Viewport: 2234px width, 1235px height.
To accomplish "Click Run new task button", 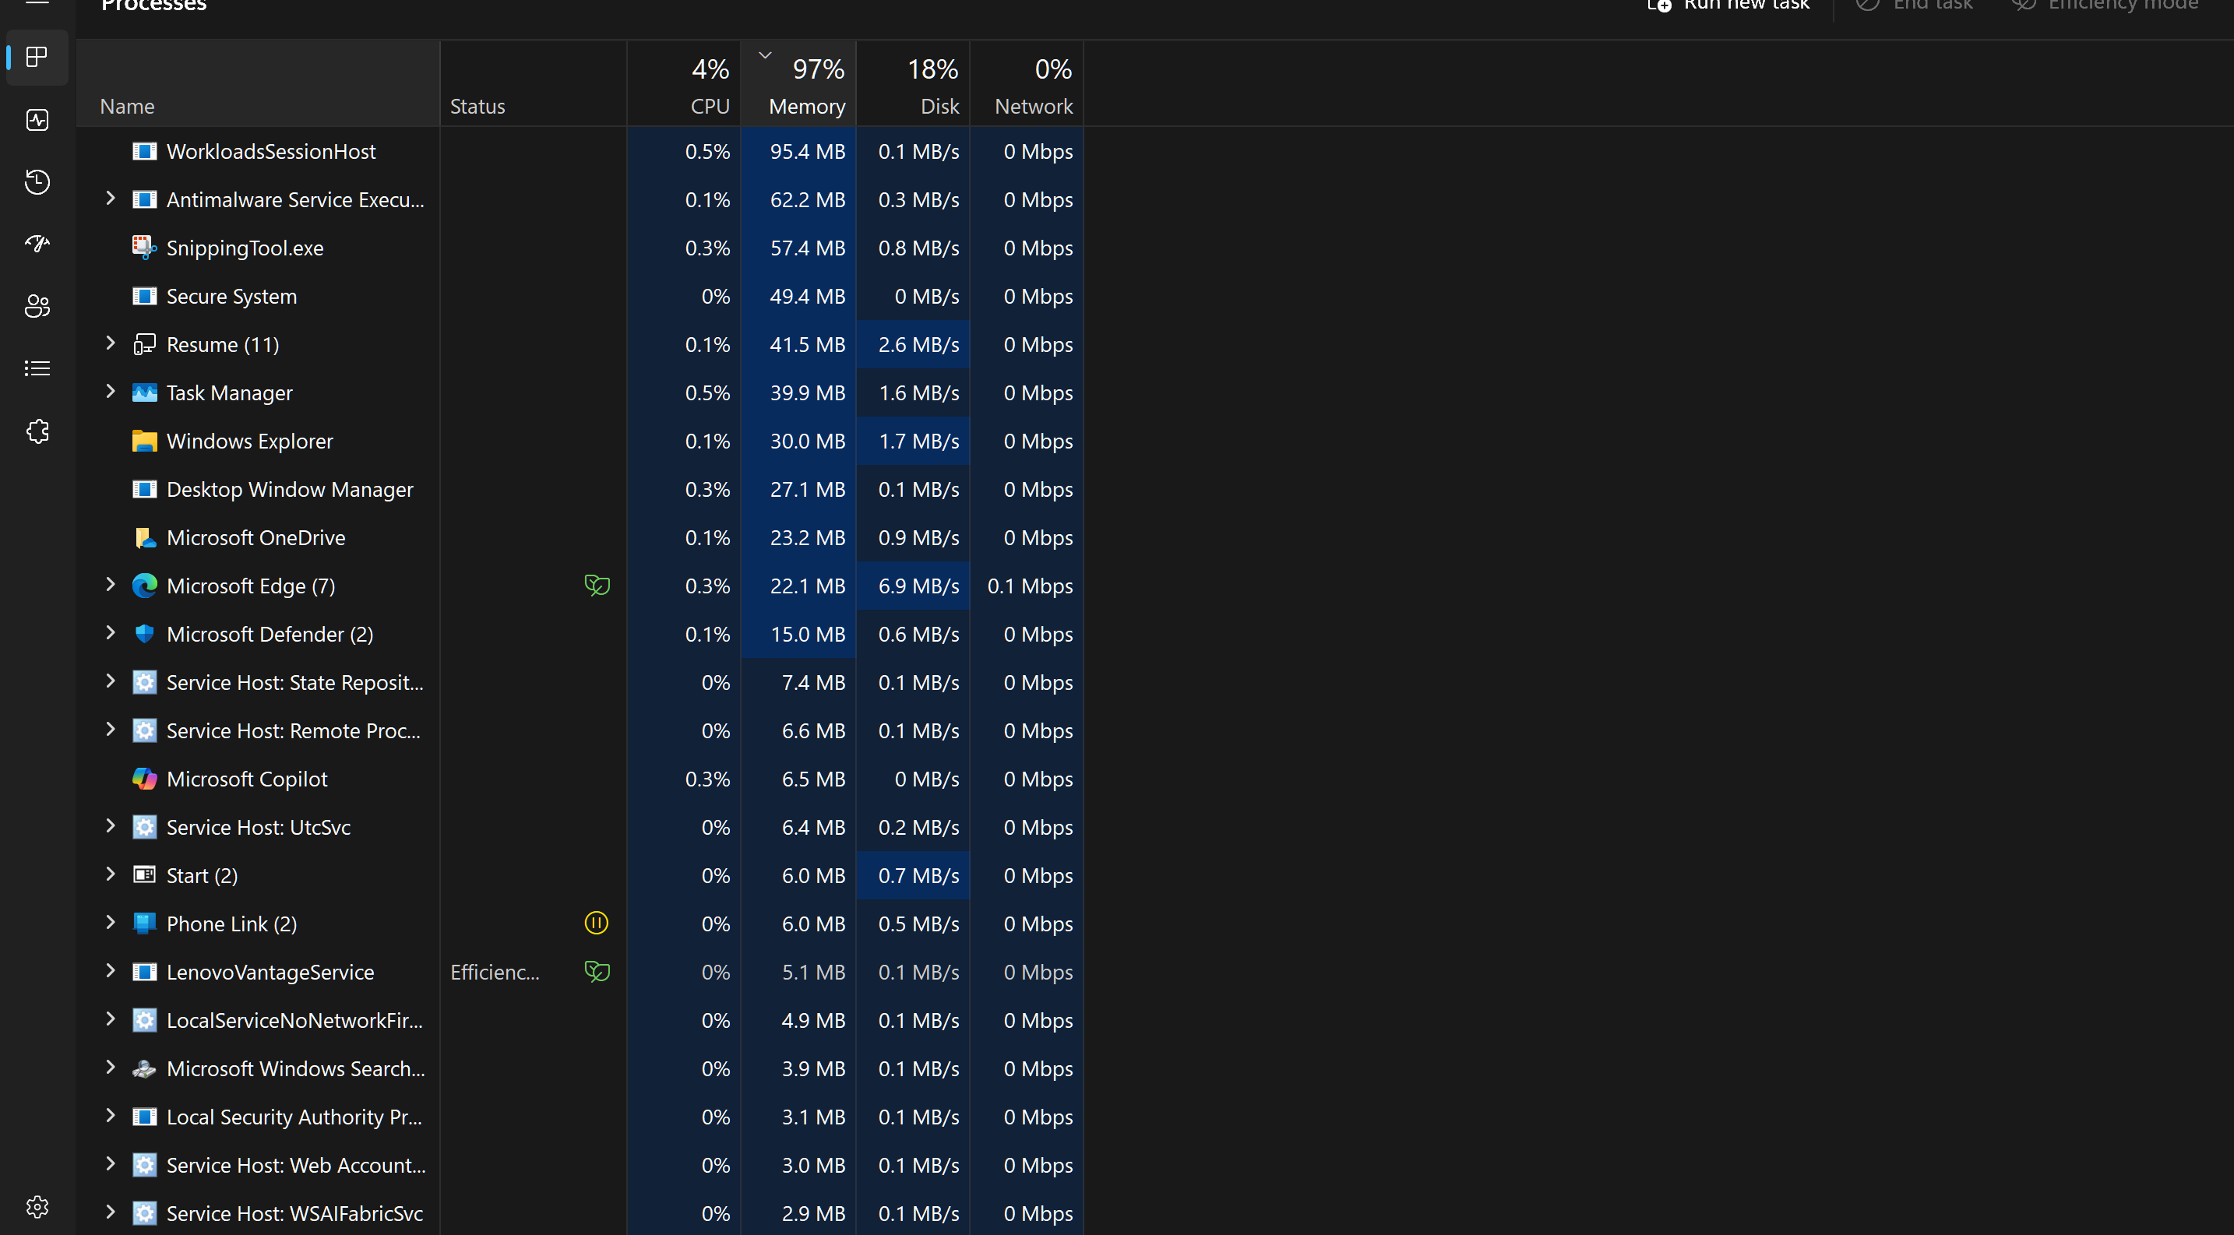I will [1728, 5].
